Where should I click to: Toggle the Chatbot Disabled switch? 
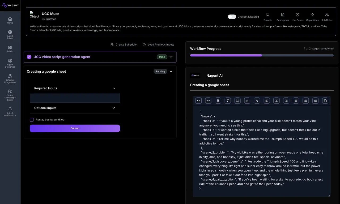click(232, 17)
